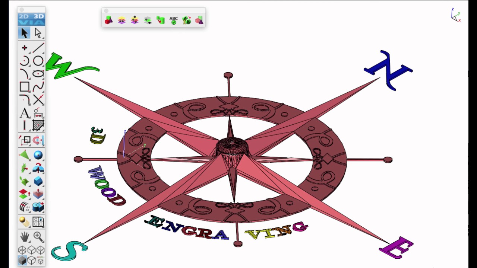The image size is (477, 268).
Task: Pick the Hatch fill tool
Action: tap(38, 125)
